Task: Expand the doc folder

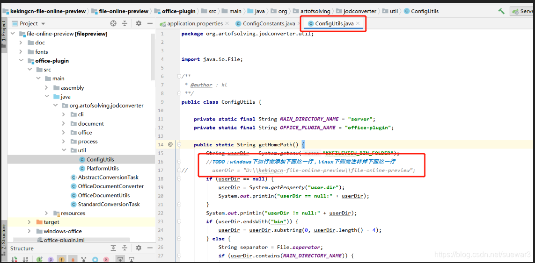Action: (21, 43)
